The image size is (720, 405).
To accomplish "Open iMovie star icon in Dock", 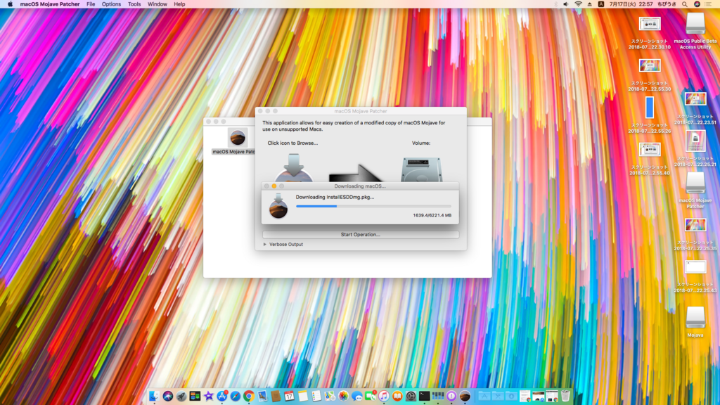I will [x=208, y=396].
